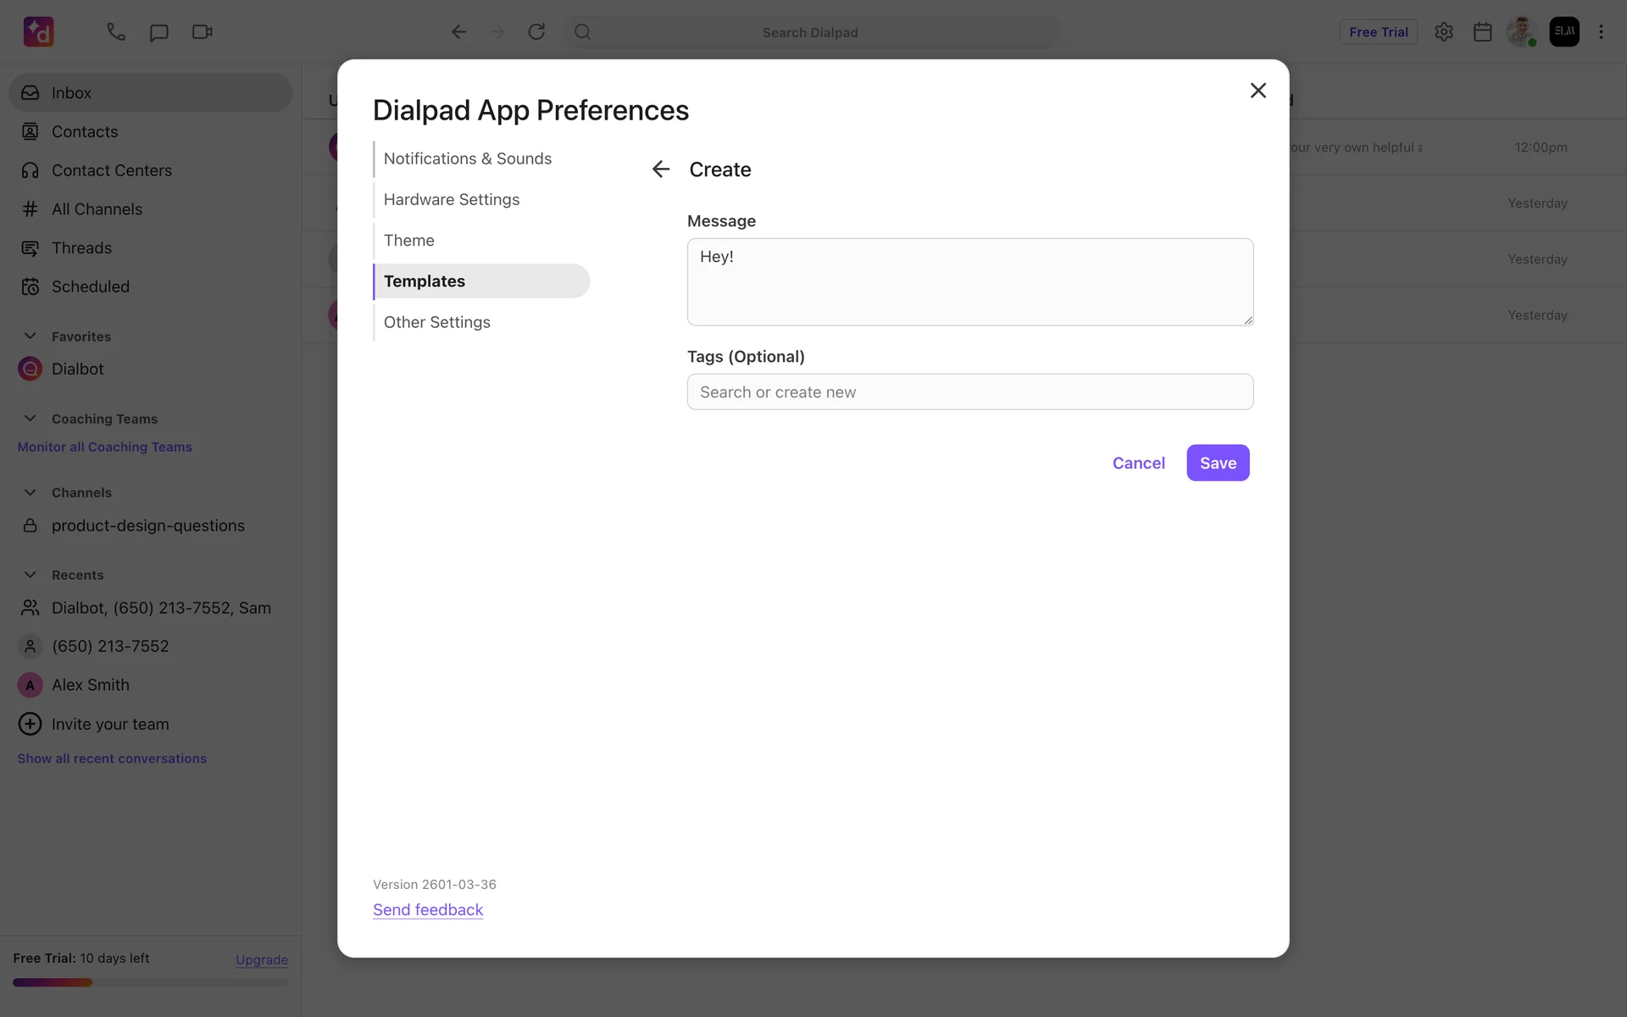
Task: Open the three-dot more options menu
Action: (x=1601, y=32)
